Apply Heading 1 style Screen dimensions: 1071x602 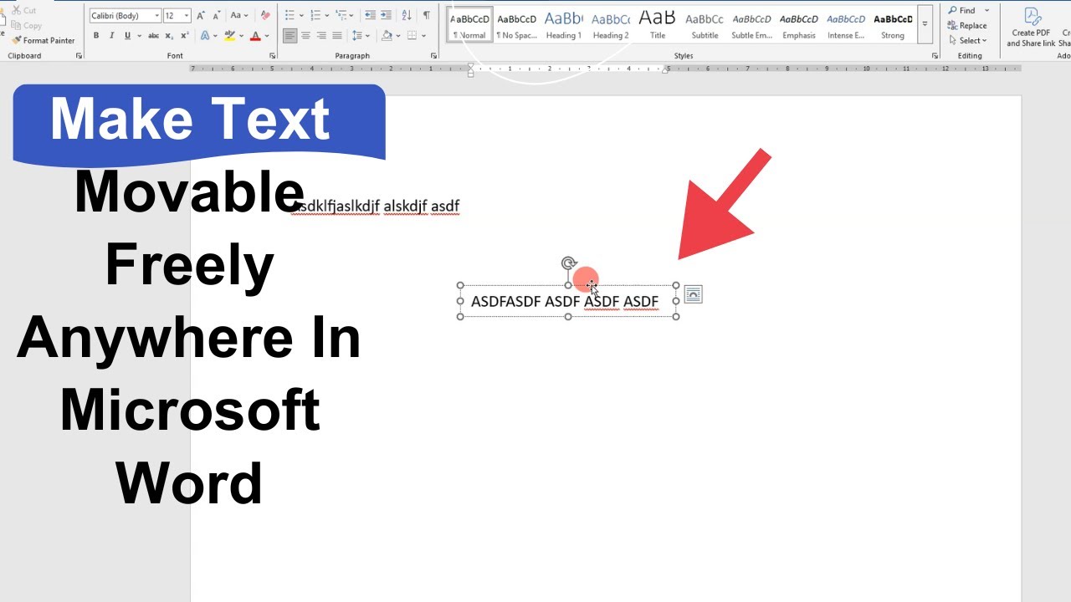click(563, 23)
